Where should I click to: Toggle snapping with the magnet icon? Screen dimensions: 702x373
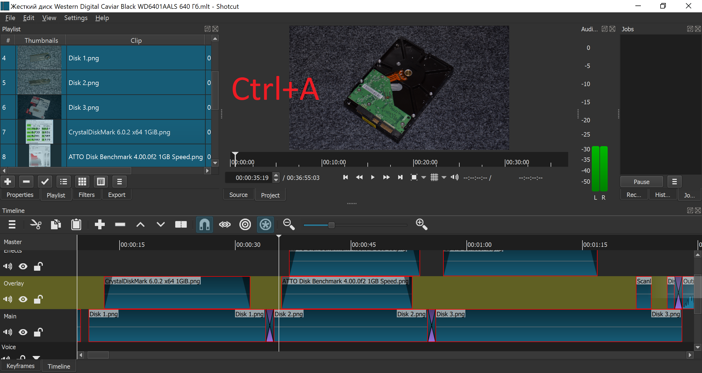[204, 224]
